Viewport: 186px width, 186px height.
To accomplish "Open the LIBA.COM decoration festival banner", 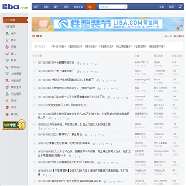I will pyautogui.click(x=107, y=24).
